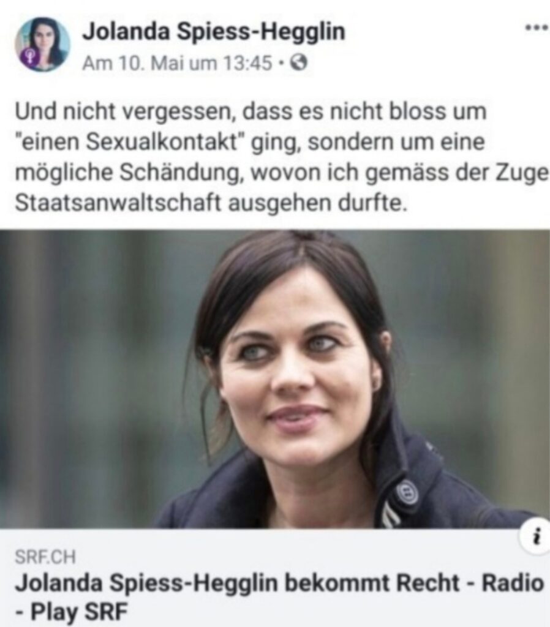Click the round info icon on preview
The width and height of the screenshot is (550, 627).
point(536,536)
